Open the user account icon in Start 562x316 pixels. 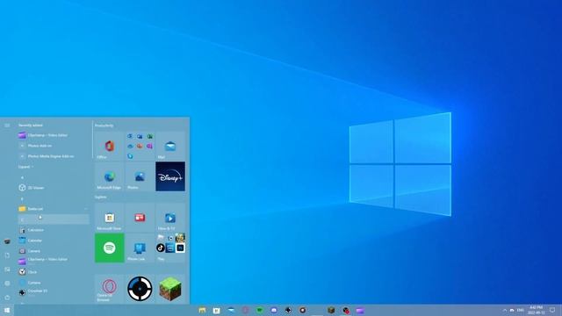7,241
